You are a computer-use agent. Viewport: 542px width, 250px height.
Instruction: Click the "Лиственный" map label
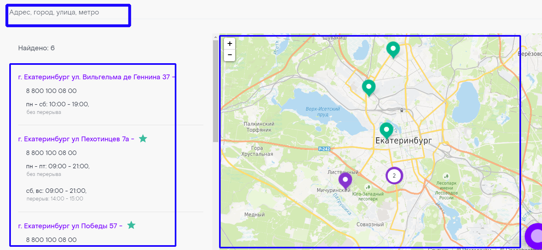[x=343, y=172]
